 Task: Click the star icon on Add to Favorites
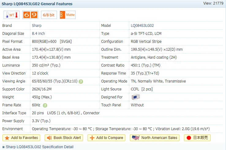click(x=7, y=138)
